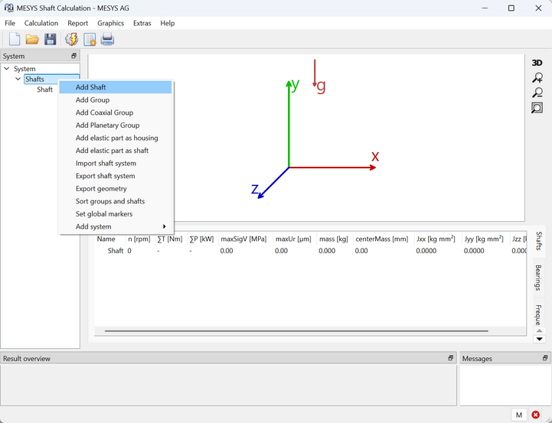Open the report settings toolbar icon
This screenshot has height=423, width=552.
pyautogui.click(x=90, y=39)
